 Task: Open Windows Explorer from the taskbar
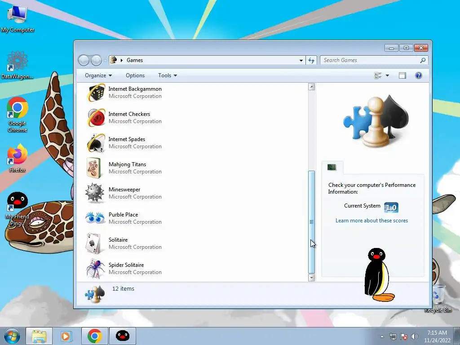pyautogui.click(x=39, y=336)
